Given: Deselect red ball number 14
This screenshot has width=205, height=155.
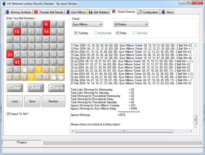Looking at the screenshot, I should tap(46, 32).
